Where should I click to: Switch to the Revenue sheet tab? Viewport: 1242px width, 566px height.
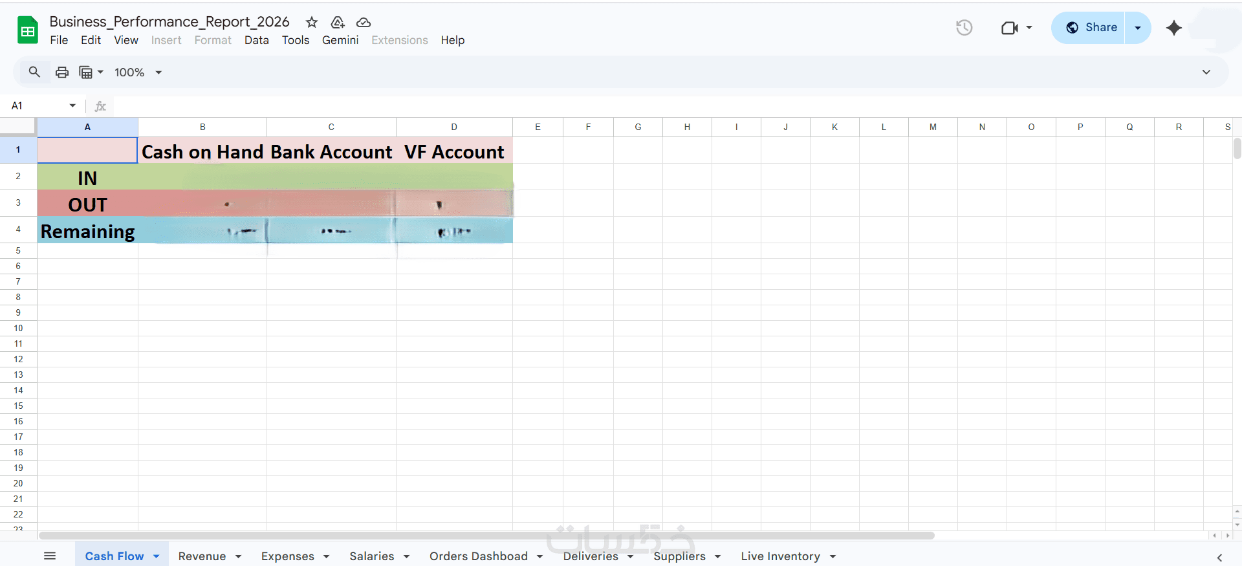(x=202, y=556)
